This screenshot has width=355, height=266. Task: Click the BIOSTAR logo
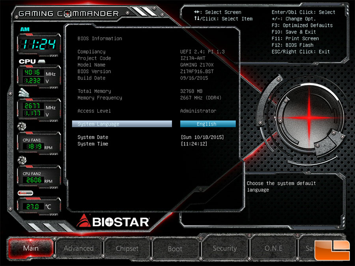click(x=113, y=221)
